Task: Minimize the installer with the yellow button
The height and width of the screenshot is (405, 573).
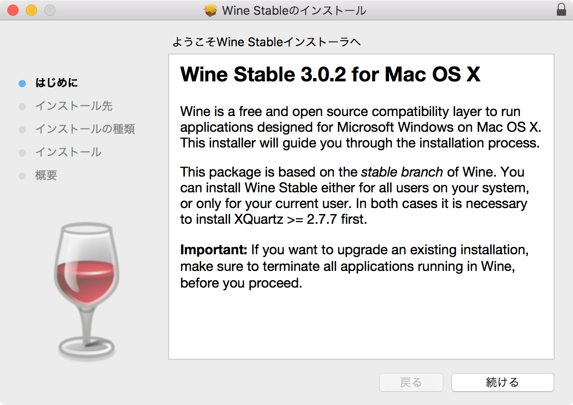Action: point(31,10)
